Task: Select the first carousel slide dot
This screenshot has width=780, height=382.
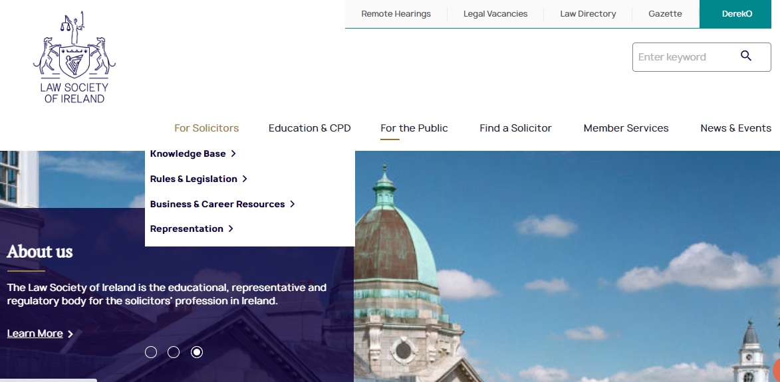Action: [151, 352]
